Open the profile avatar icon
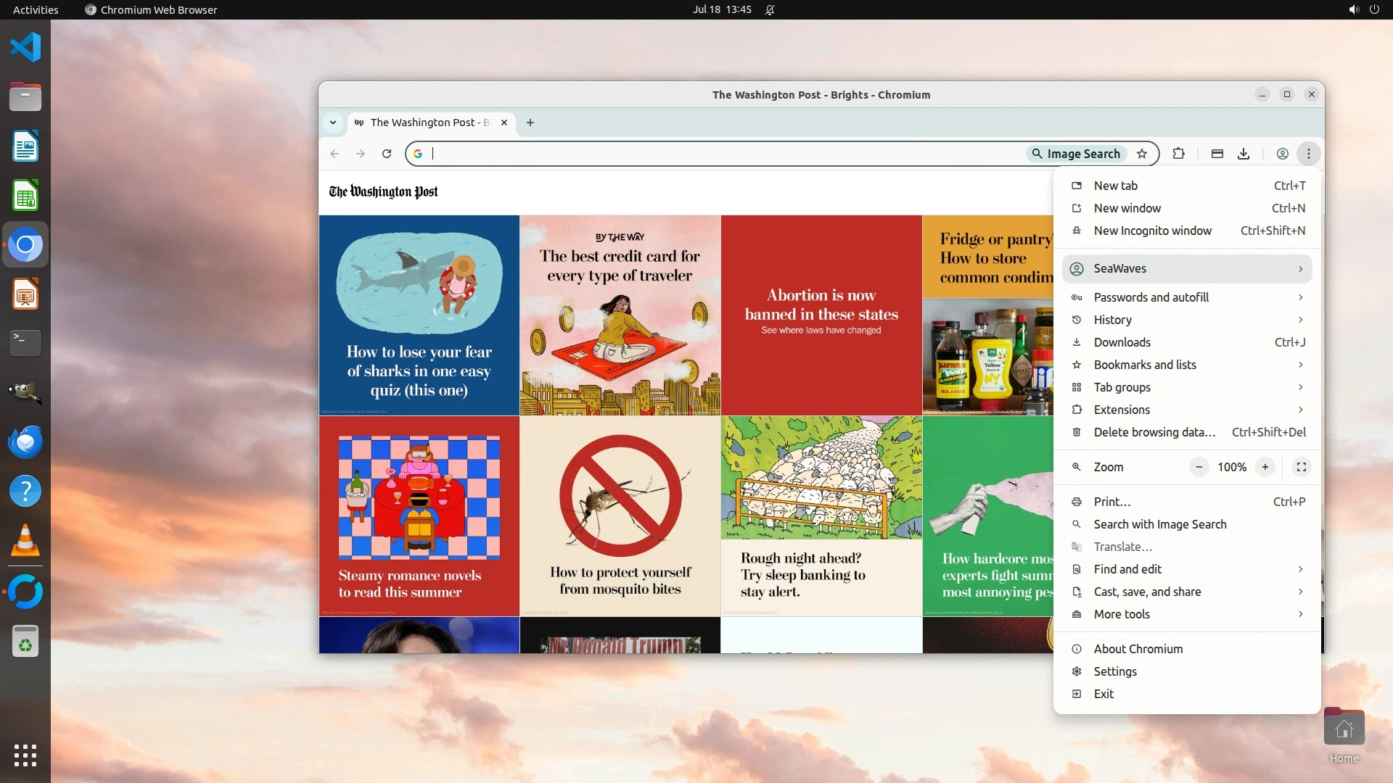The height and width of the screenshot is (783, 1393). pyautogui.click(x=1283, y=154)
